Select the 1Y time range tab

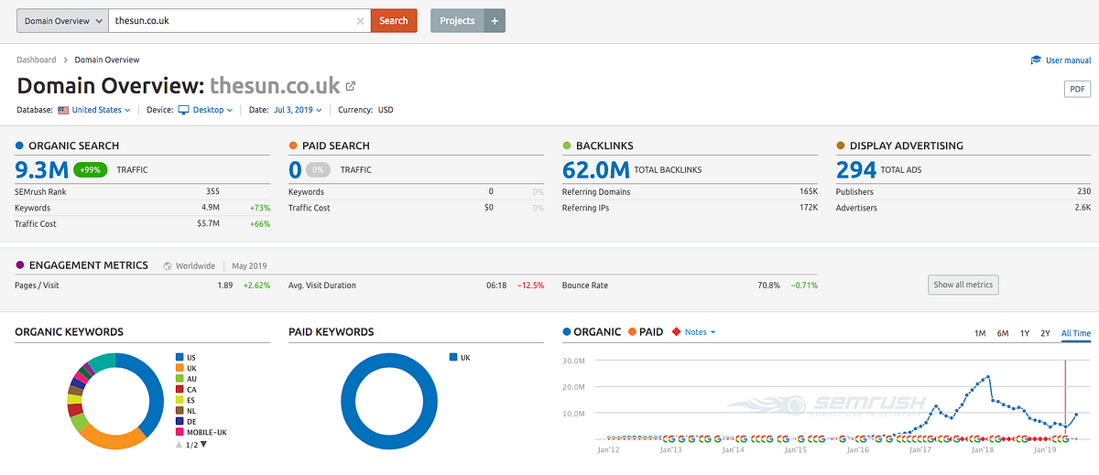click(x=1024, y=333)
